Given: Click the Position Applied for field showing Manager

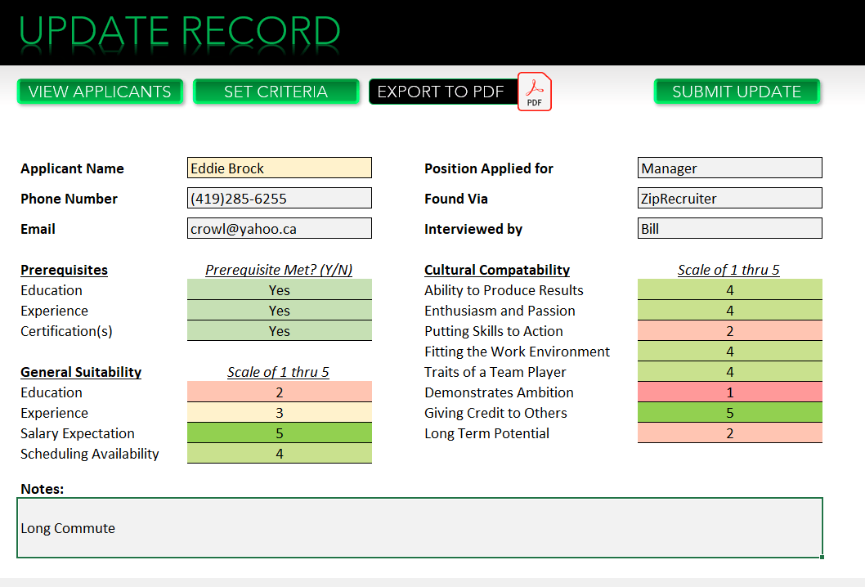Looking at the screenshot, I should [x=728, y=168].
